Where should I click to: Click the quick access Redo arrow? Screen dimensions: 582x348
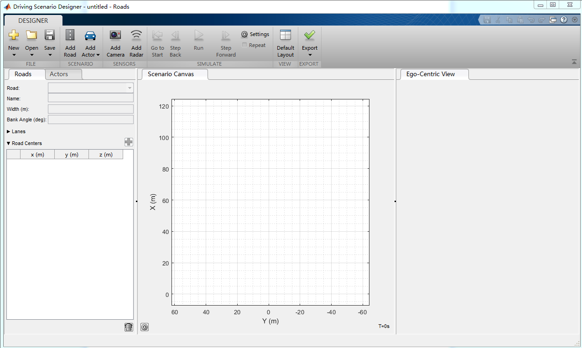coord(542,20)
